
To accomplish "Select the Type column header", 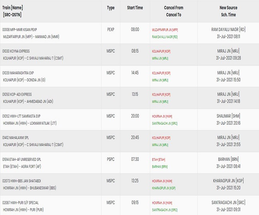I will click(x=111, y=8).
